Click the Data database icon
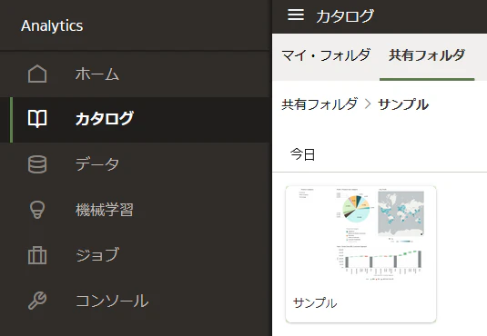 [x=37, y=164]
